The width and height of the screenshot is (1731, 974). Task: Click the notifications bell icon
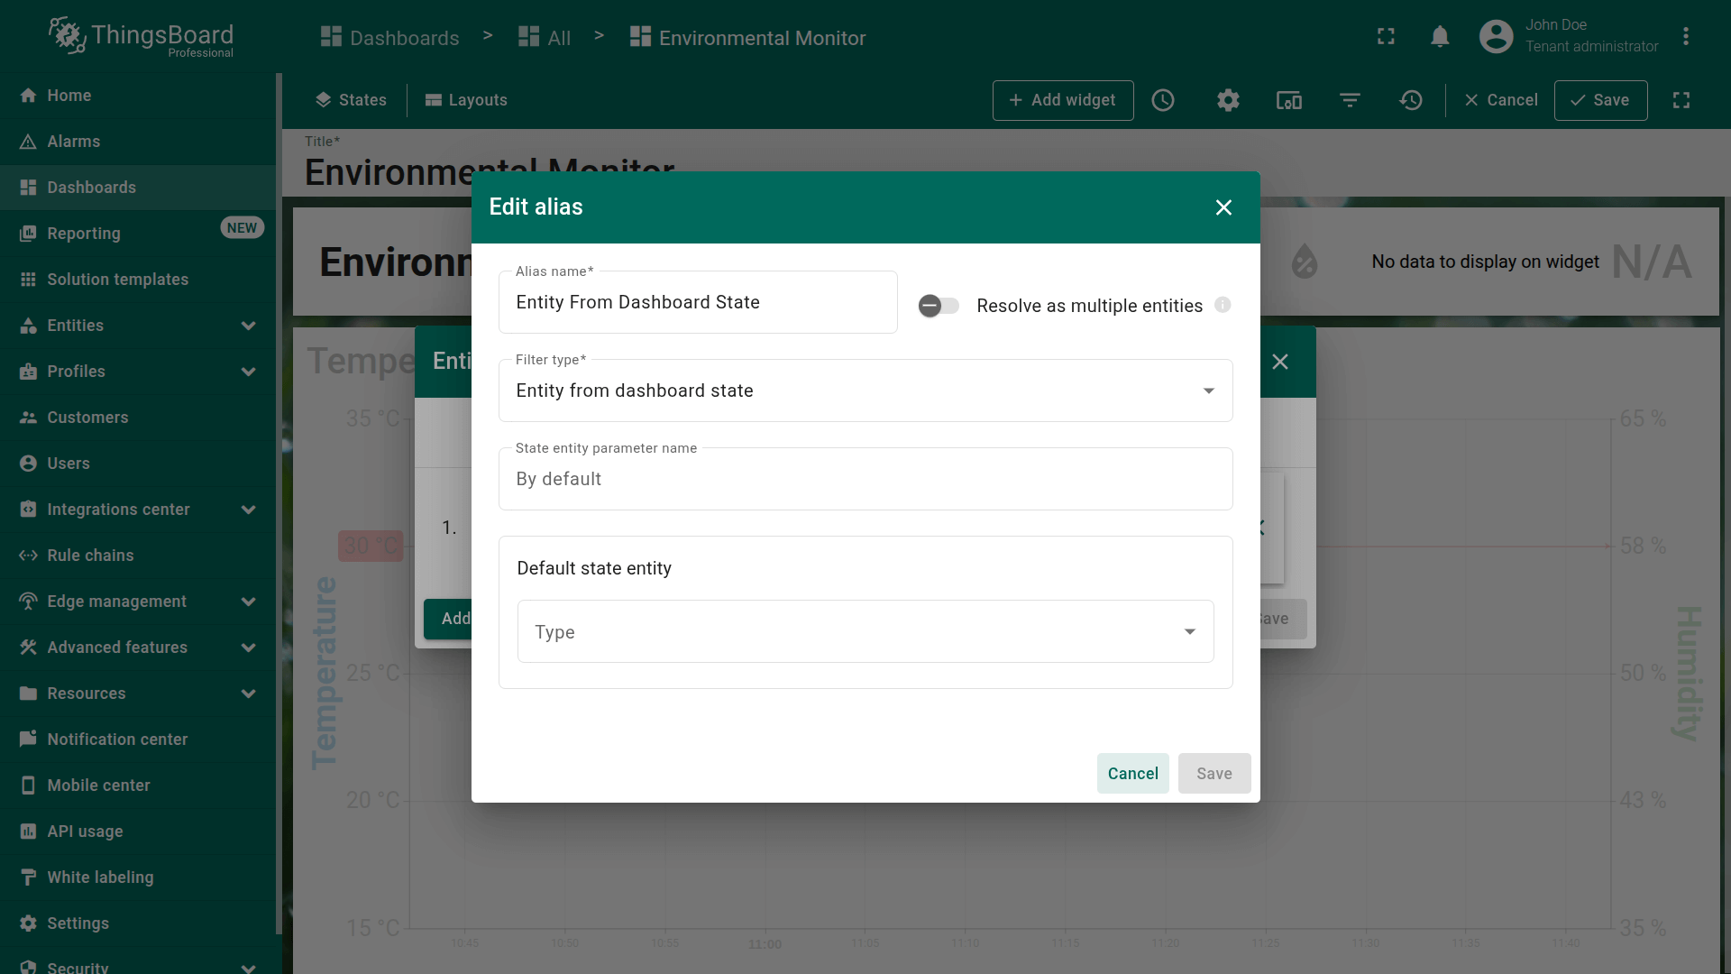pos(1440,37)
